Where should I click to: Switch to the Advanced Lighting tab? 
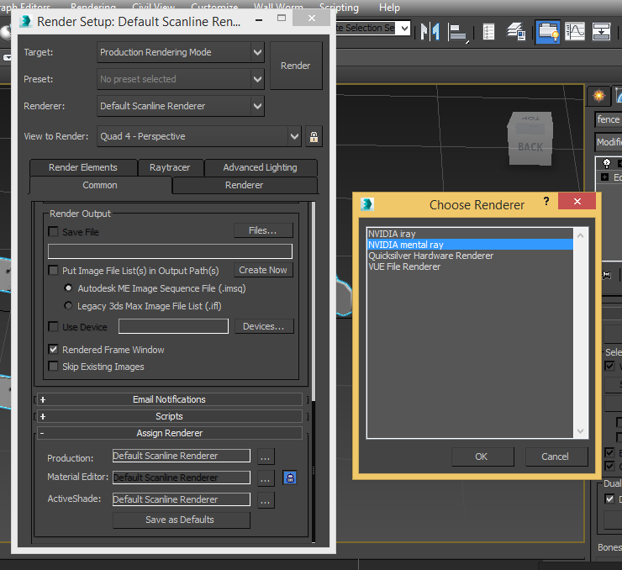point(261,167)
